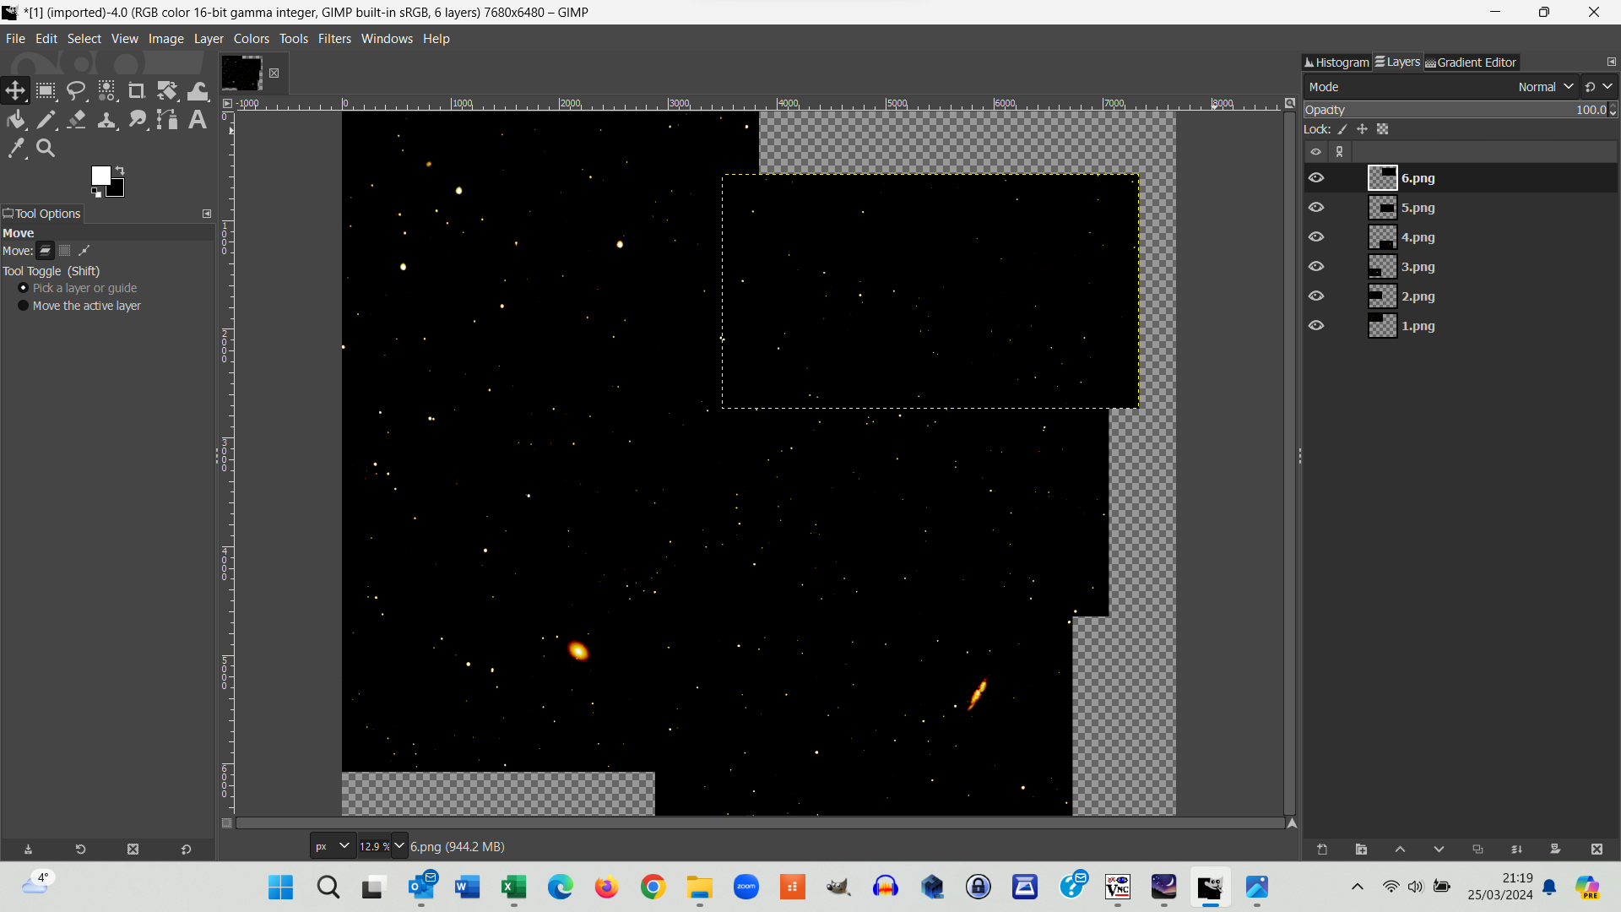Select the Warp Transform tool
The image size is (1621, 912).
click(x=198, y=90)
